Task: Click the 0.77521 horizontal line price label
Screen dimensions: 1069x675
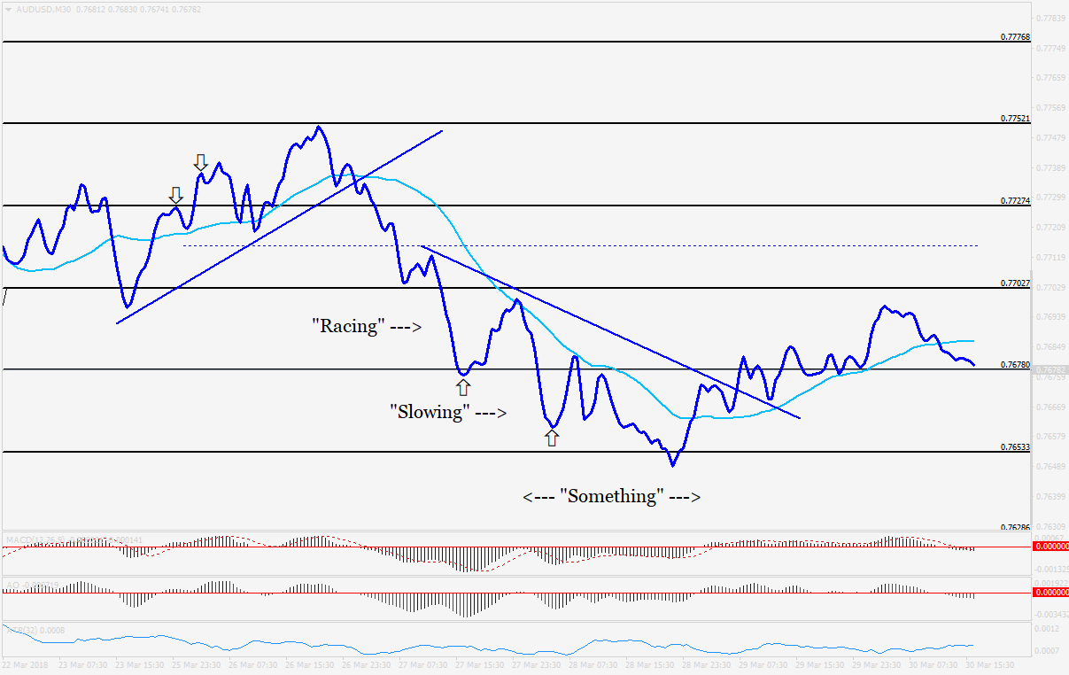Action: coord(1015,119)
